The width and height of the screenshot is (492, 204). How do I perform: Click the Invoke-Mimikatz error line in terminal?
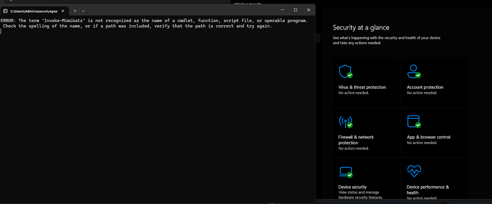[x=154, y=21]
